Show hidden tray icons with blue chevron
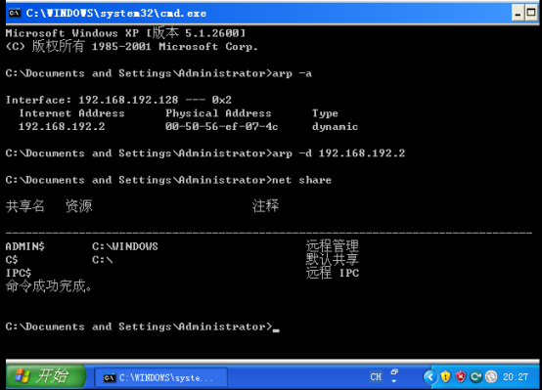Image resolution: width=542 pixels, height=390 pixels. coord(430,377)
